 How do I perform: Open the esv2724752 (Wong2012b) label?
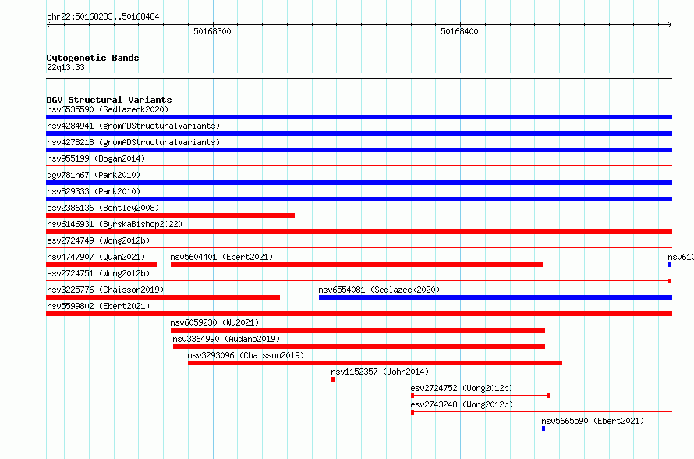point(462,388)
